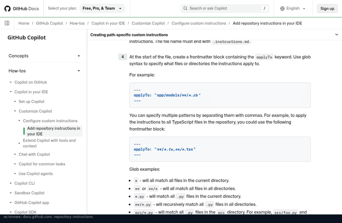Open the plan selector Free, Pro, & Team
Screen dimensions: 342x223
102,8
